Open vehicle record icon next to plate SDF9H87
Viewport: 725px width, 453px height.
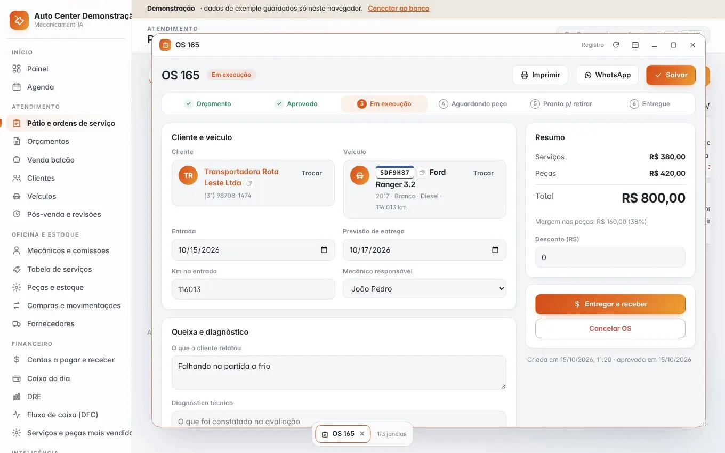click(422, 173)
